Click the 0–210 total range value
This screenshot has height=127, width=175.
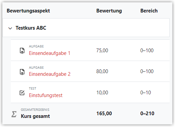(x=147, y=114)
